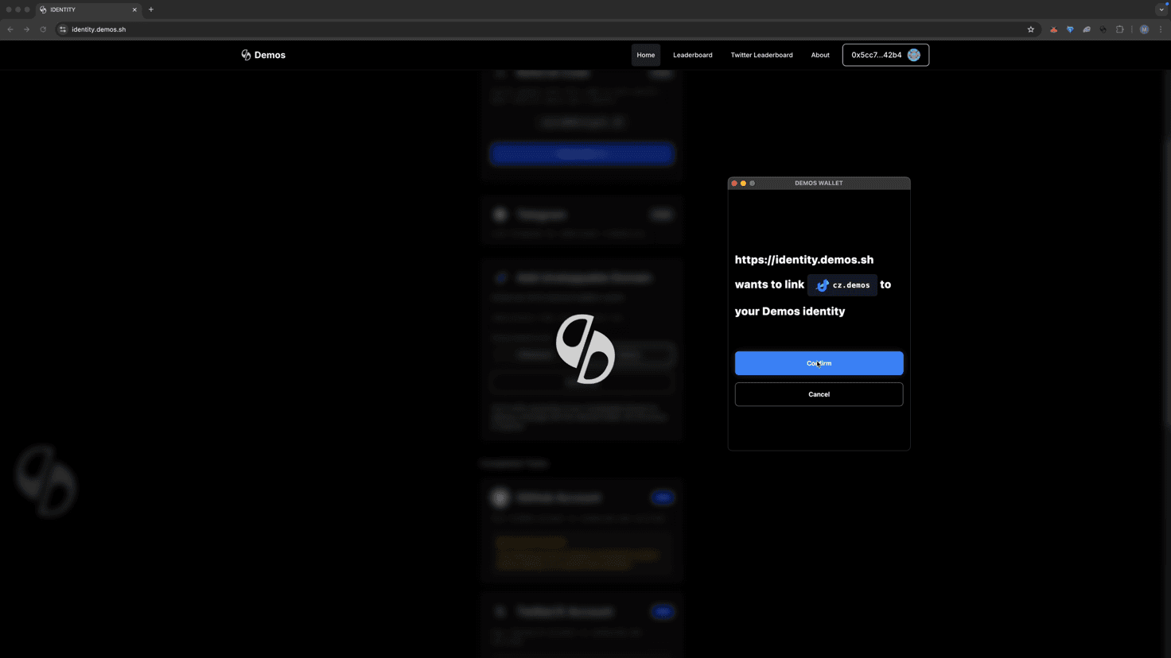Viewport: 1171px width, 658px height.
Task: Click the cz.demos domain badge in wallet prompt
Action: coord(842,284)
